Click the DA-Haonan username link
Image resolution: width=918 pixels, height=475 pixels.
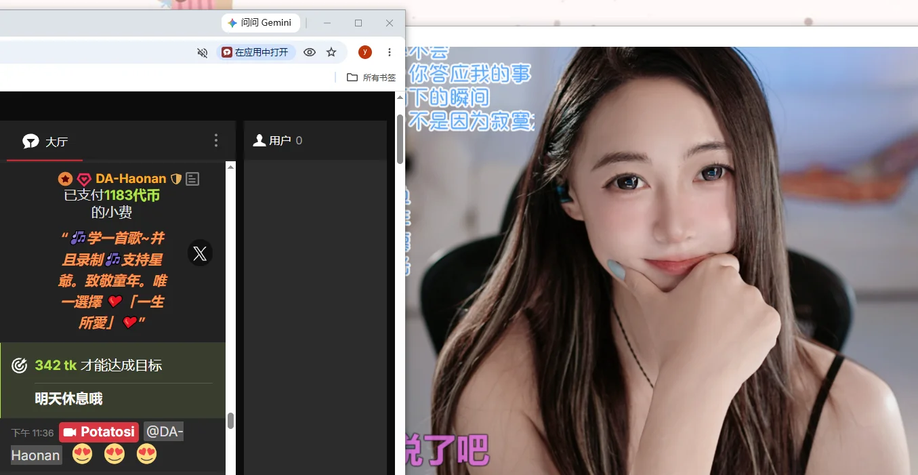[x=131, y=179]
